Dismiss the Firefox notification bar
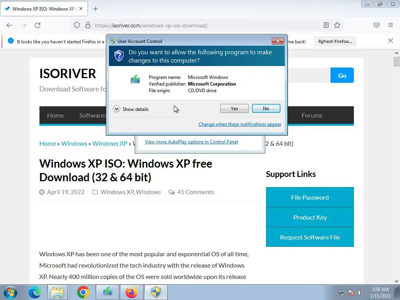Screen dimensions: 400x300 (390, 41)
